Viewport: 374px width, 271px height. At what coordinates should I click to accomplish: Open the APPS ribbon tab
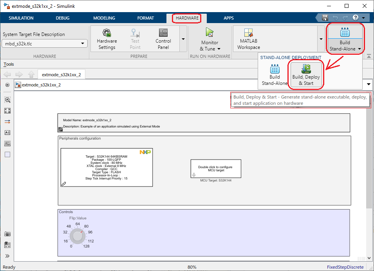pos(229,18)
